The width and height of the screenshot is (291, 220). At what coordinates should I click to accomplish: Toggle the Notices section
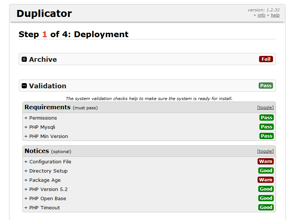[x=265, y=151]
